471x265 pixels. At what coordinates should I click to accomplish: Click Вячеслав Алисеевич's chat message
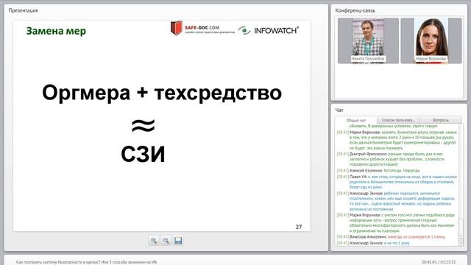[391, 237]
